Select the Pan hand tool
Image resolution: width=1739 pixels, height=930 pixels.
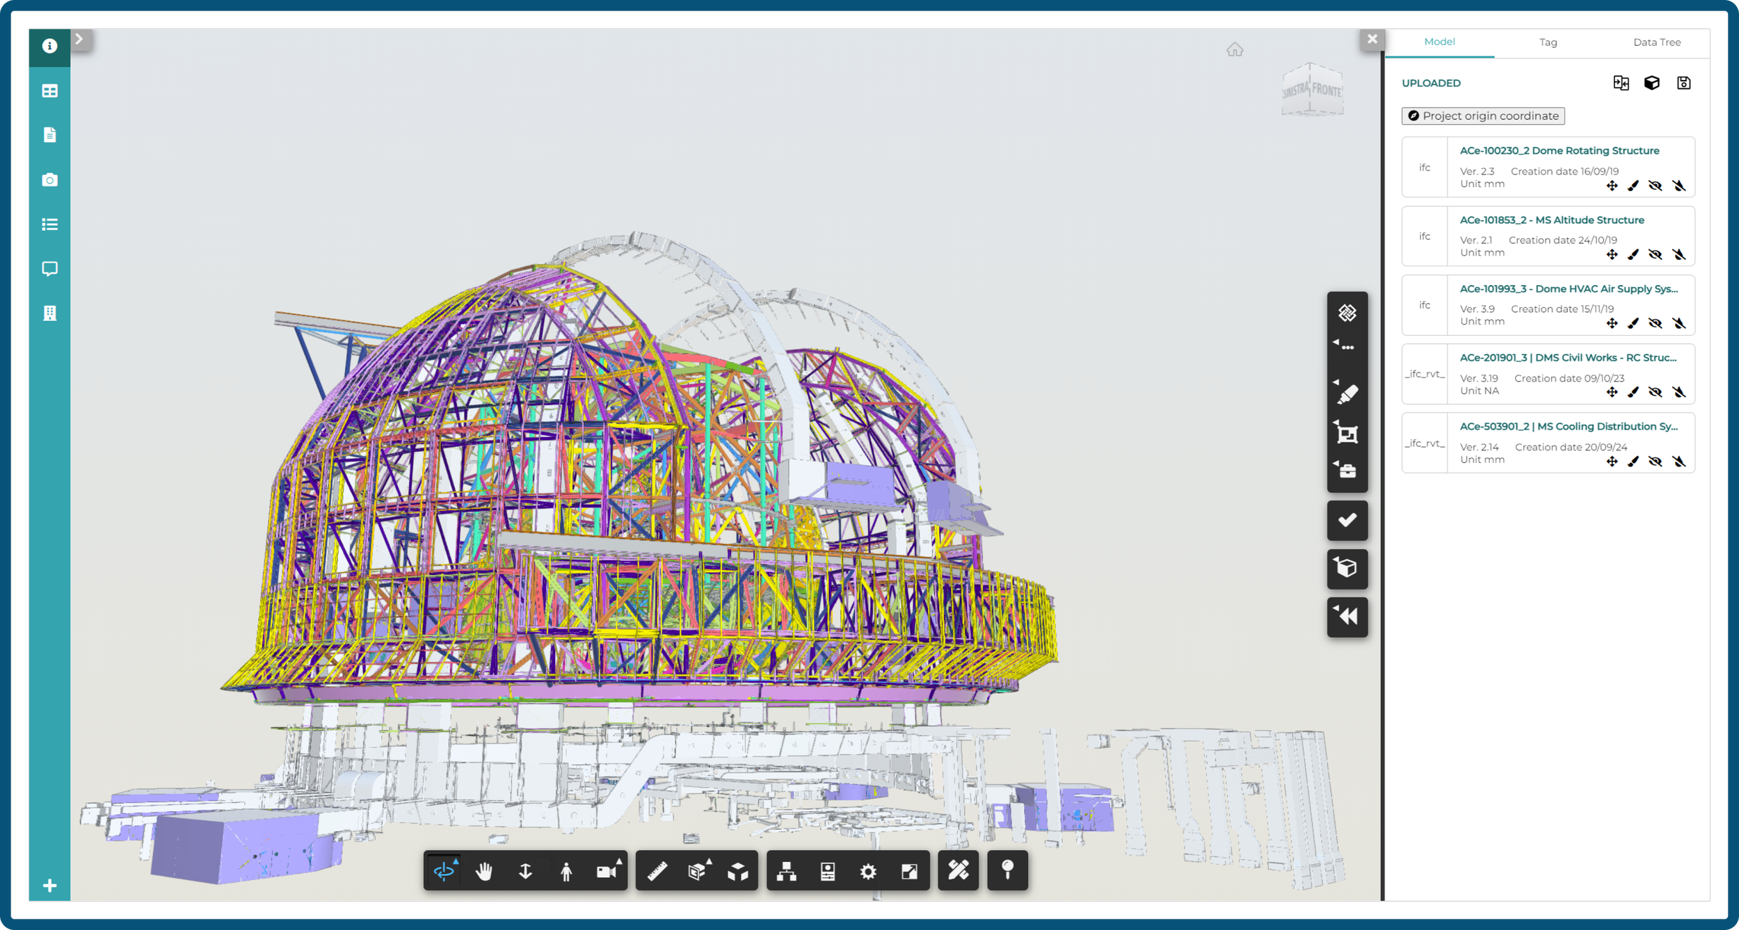(484, 871)
